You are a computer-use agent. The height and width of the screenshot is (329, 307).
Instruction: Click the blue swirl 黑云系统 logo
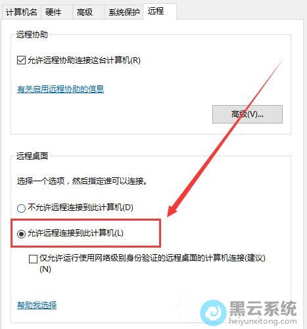pyautogui.click(x=213, y=313)
